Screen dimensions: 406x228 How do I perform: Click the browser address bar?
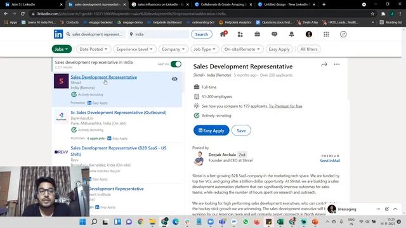click(199, 14)
